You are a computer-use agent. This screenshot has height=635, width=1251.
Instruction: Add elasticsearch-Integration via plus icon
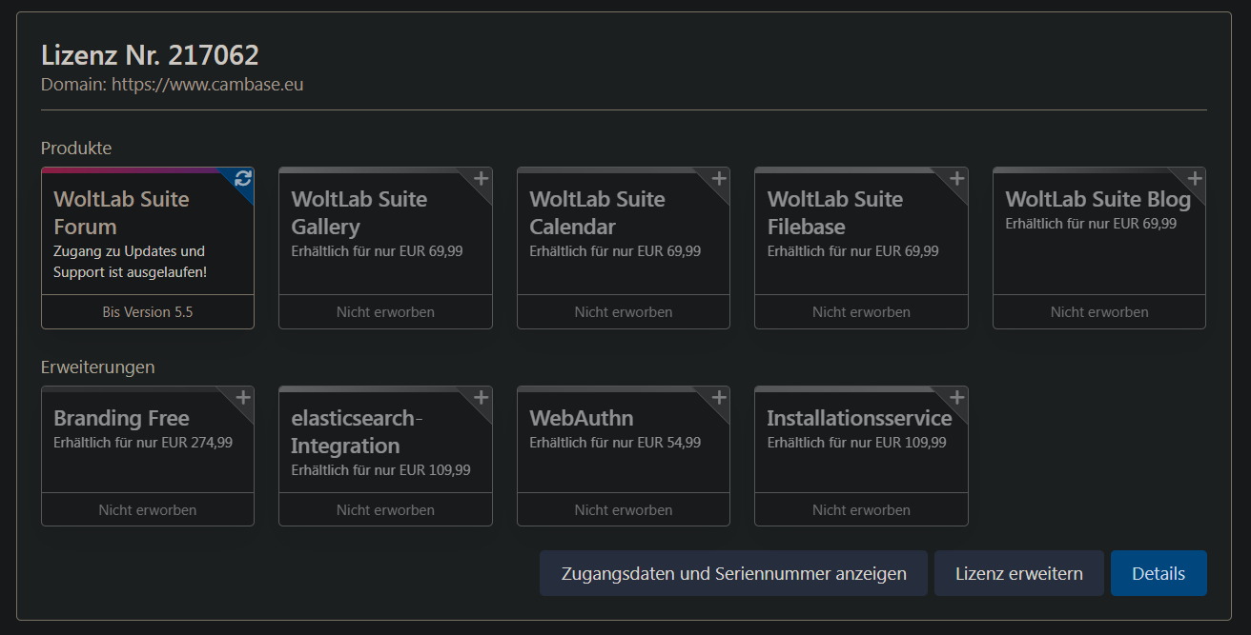(482, 397)
